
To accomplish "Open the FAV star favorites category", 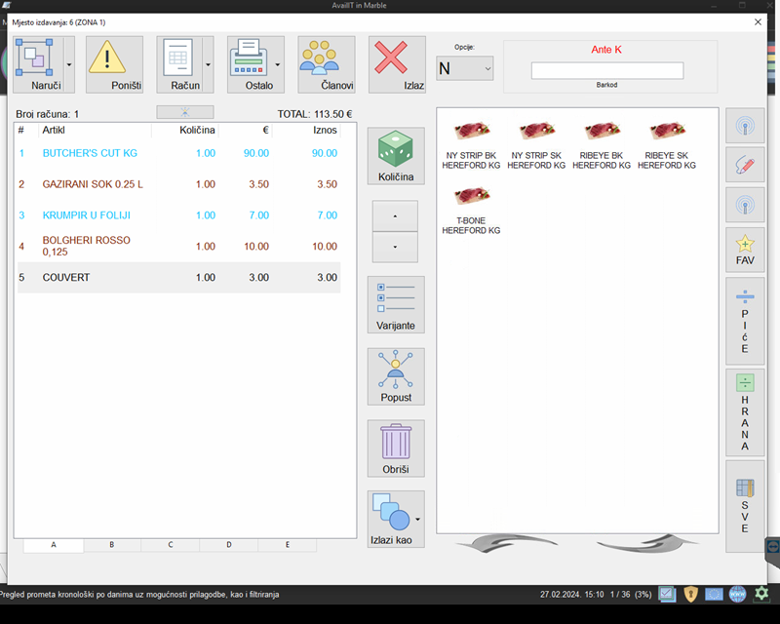I will [x=745, y=250].
